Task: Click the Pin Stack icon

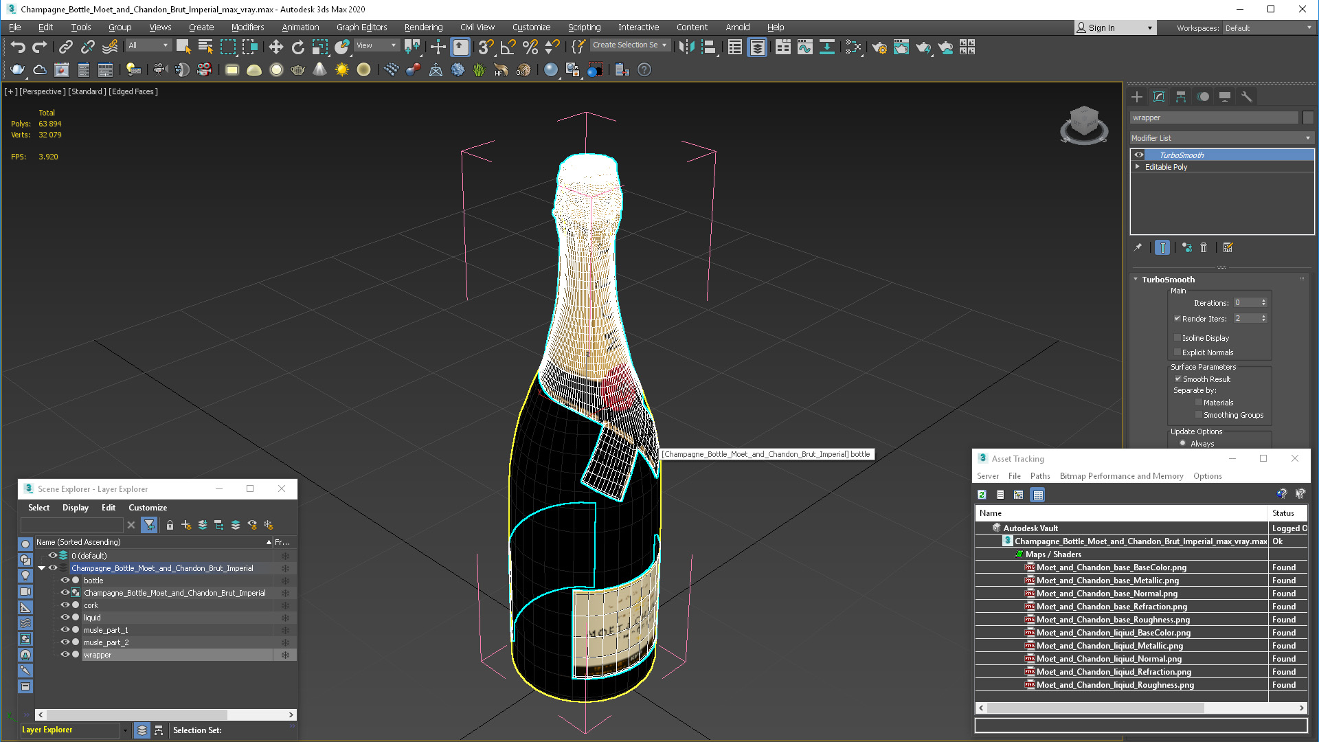Action: (1138, 247)
